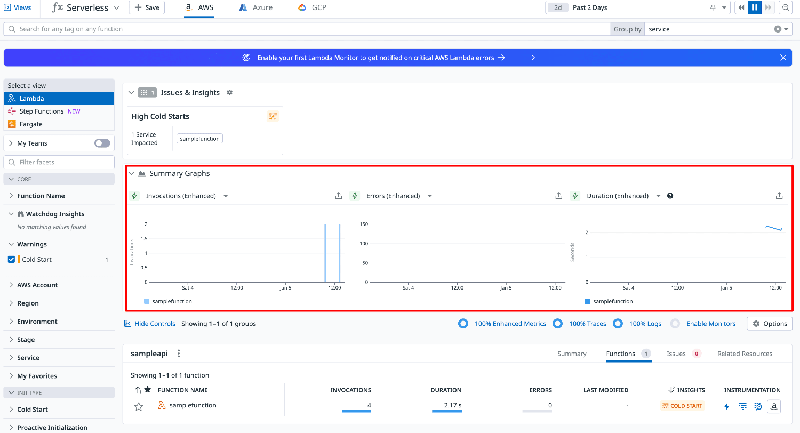Open the Serverless dropdown menu

(87, 7)
